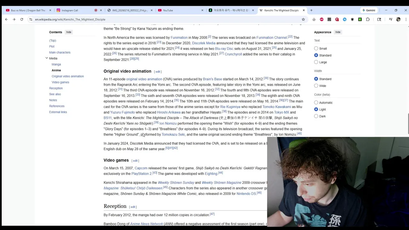Hide the Contents sidebar
This screenshot has height=230, width=409.
point(69,32)
